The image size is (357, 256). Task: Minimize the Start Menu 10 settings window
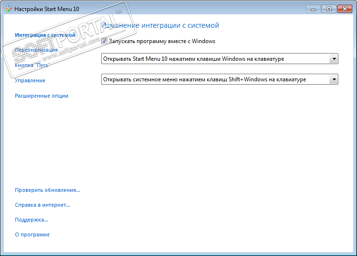[313, 9]
